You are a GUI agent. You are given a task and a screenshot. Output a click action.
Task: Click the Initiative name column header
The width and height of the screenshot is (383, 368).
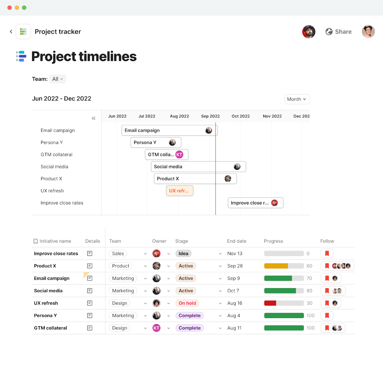point(55,241)
